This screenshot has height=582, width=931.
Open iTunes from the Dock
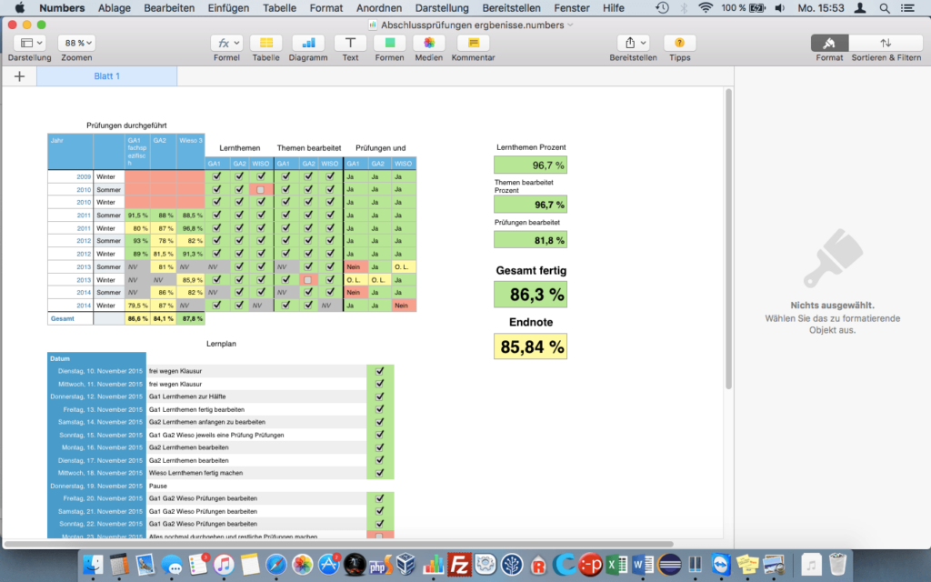click(x=224, y=564)
